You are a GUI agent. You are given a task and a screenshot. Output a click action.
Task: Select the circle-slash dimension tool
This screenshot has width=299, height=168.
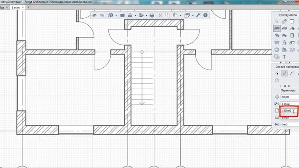click(292, 50)
